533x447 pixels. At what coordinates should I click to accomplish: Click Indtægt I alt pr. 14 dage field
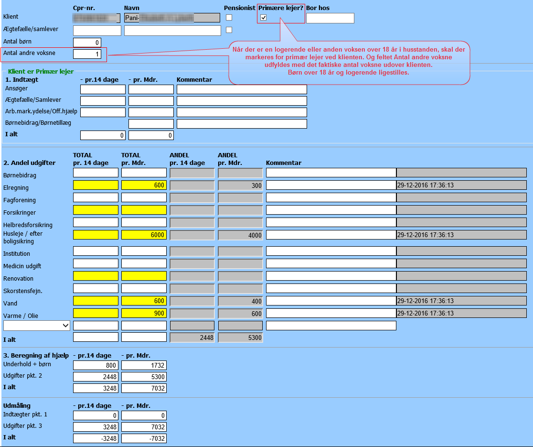pos(103,135)
